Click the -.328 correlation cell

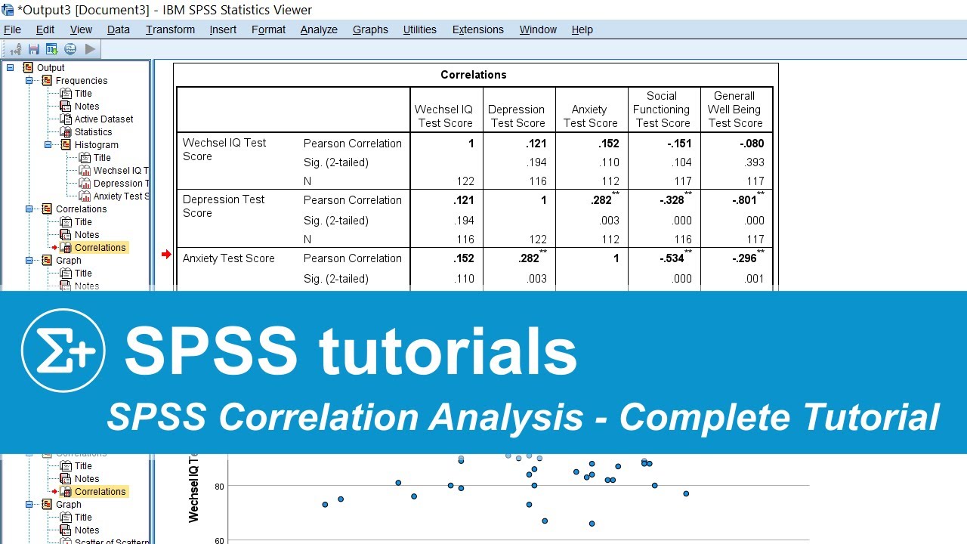tap(675, 200)
